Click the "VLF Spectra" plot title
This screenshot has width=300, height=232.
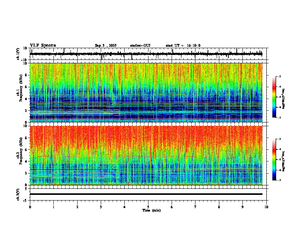[x=43, y=45]
